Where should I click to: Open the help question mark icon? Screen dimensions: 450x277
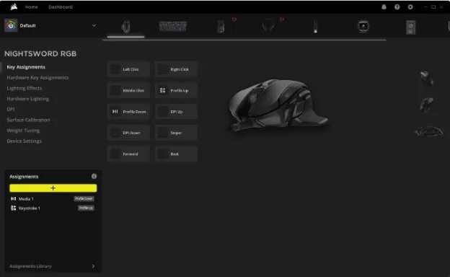pyautogui.click(x=397, y=7)
